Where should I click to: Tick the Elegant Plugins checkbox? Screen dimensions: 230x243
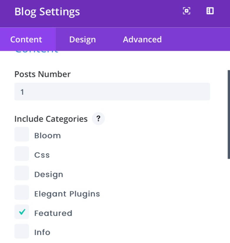pos(22,192)
